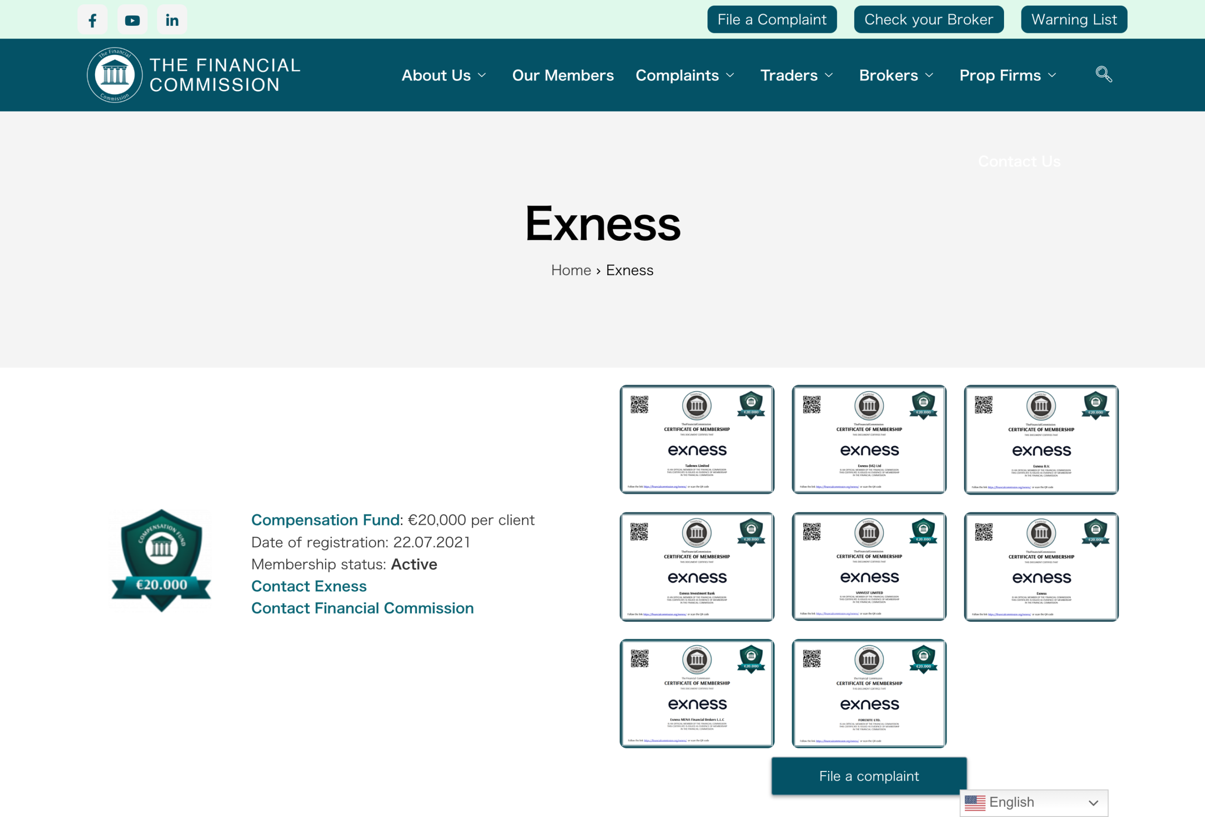This screenshot has width=1205, height=817.
Task: Open the Exness Investment Bank certificate
Action: point(696,566)
